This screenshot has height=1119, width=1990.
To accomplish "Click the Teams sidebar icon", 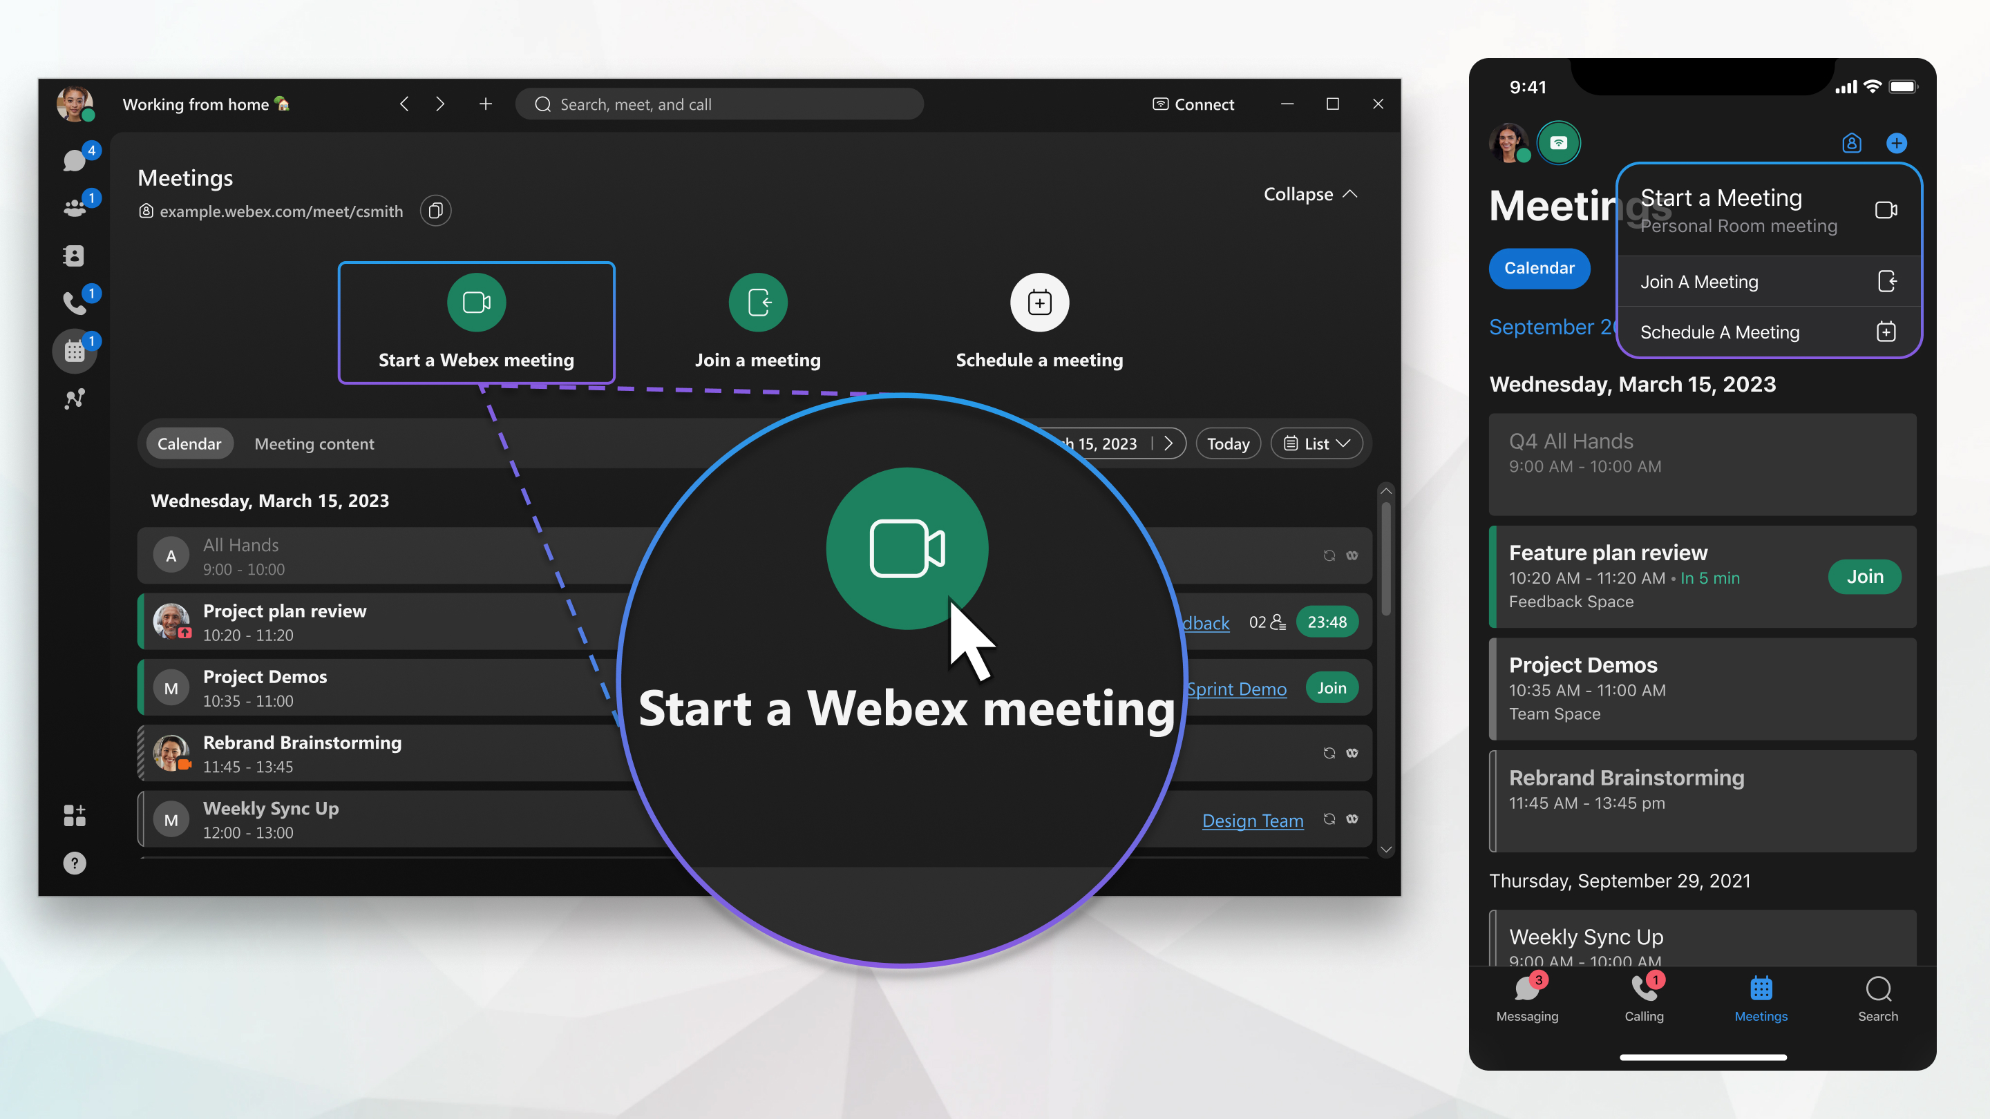I will [x=77, y=207].
